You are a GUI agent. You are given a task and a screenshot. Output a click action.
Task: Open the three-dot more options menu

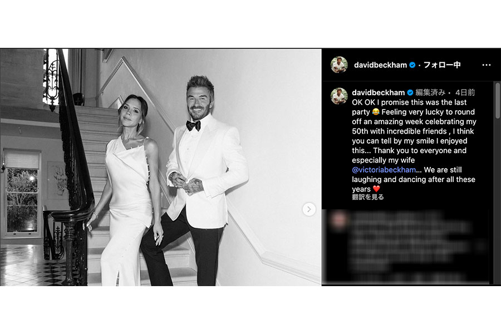tap(486, 65)
